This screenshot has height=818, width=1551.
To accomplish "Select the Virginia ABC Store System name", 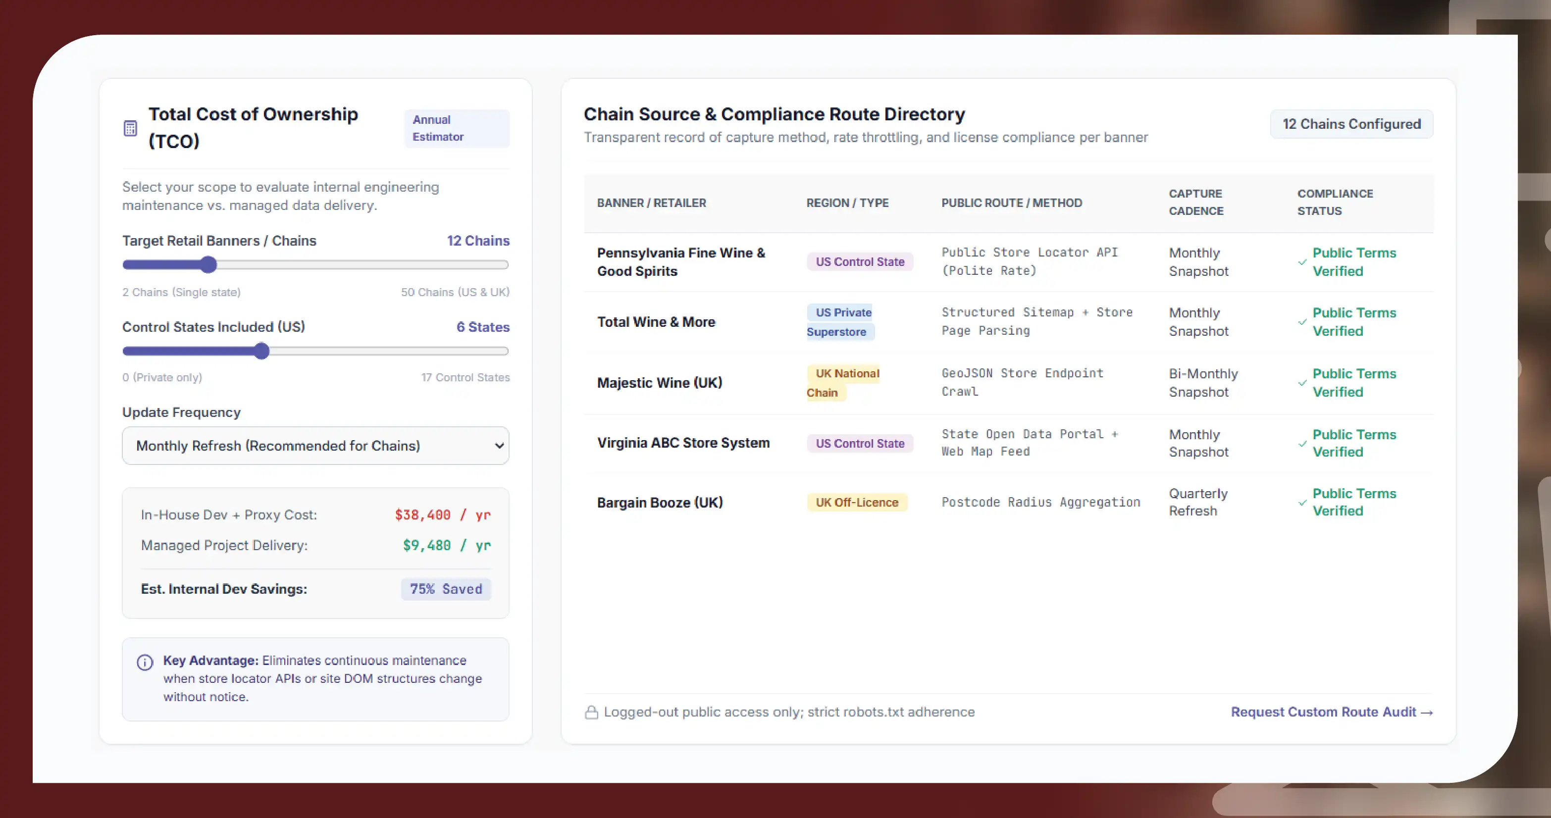I will point(683,443).
